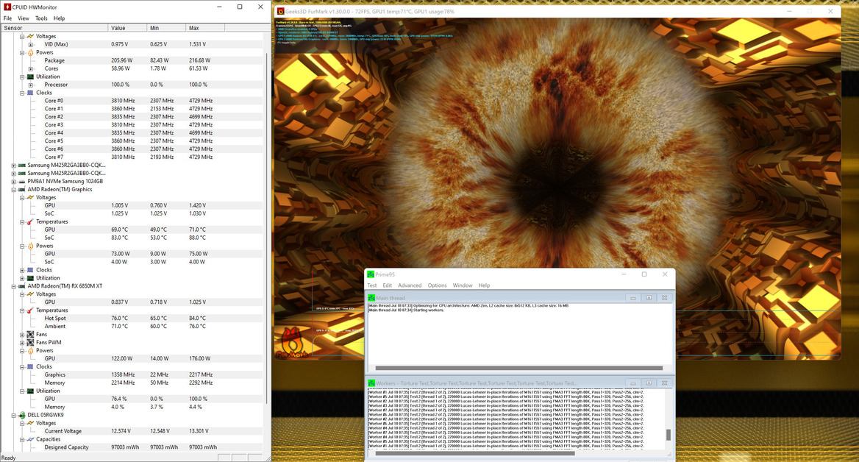Screen dimensions: 859x462
Task: Click the Min column header
Action: point(166,28)
